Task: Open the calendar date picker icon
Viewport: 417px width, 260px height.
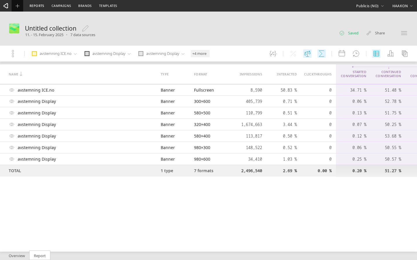Action: coord(342,53)
